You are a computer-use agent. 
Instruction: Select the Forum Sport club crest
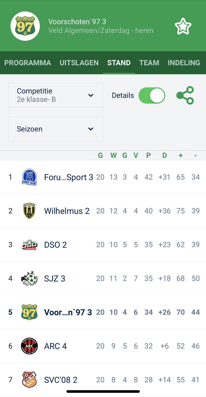coord(29,177)
